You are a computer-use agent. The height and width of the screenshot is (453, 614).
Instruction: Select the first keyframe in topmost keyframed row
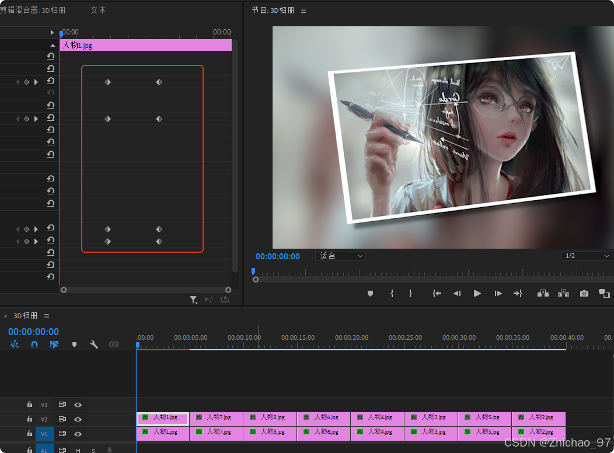click(108, 82)
